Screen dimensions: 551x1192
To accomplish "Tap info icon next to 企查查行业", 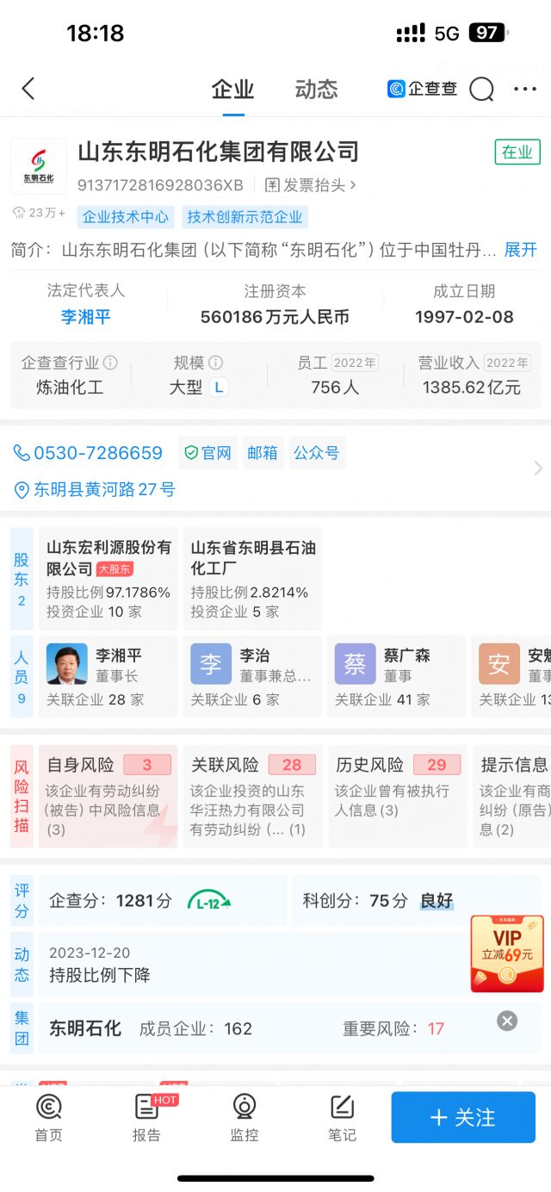I will click(110, 363).
